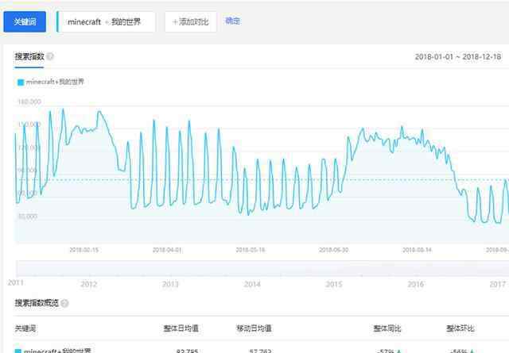Click the 整体日均值 column header
Screen dimensions: 509x353
181,328
